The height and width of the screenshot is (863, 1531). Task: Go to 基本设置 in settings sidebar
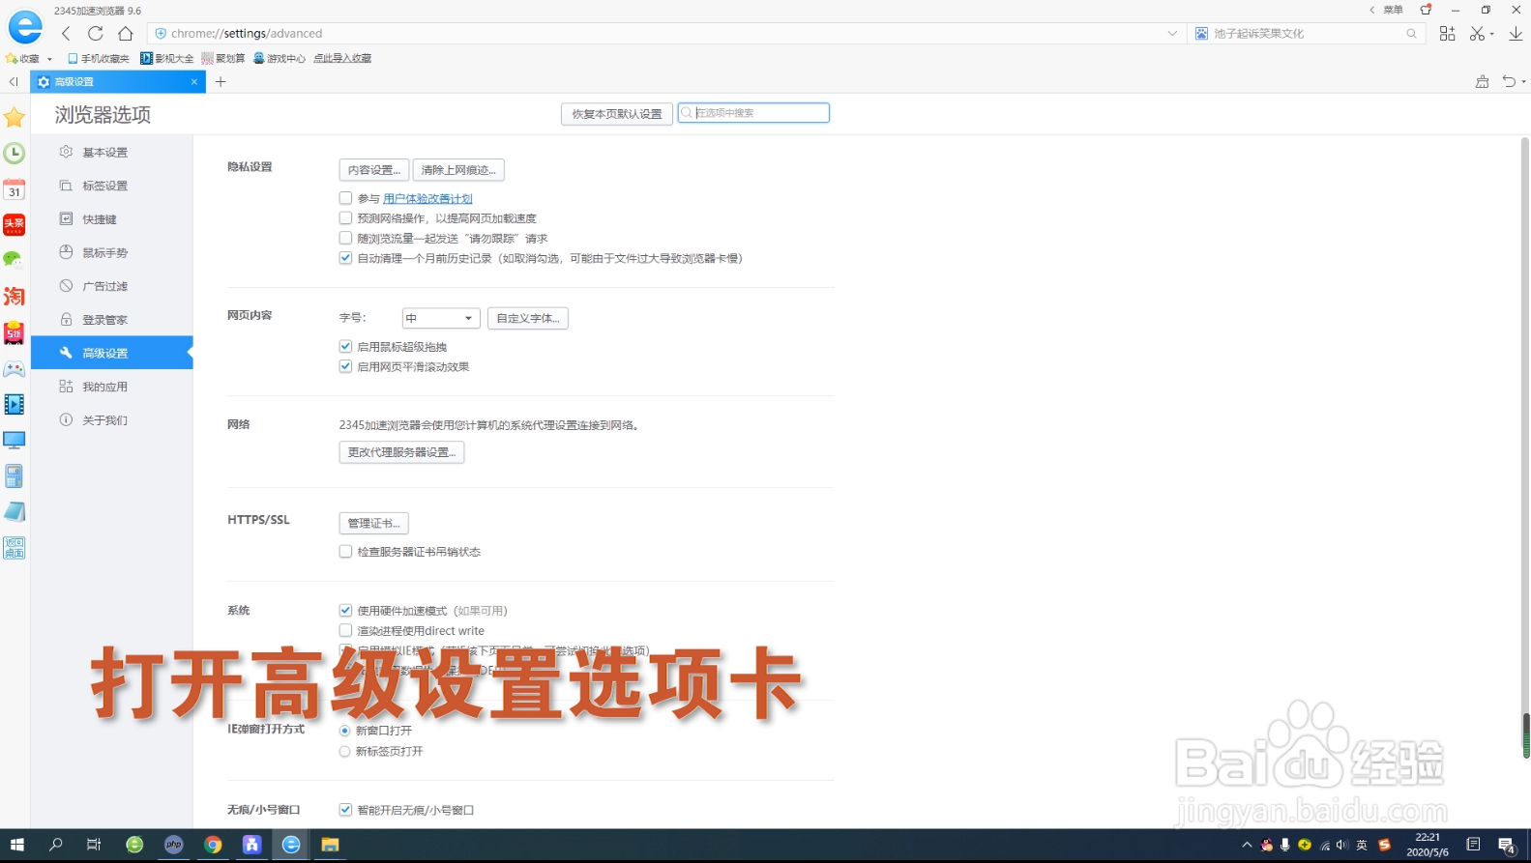112,152
